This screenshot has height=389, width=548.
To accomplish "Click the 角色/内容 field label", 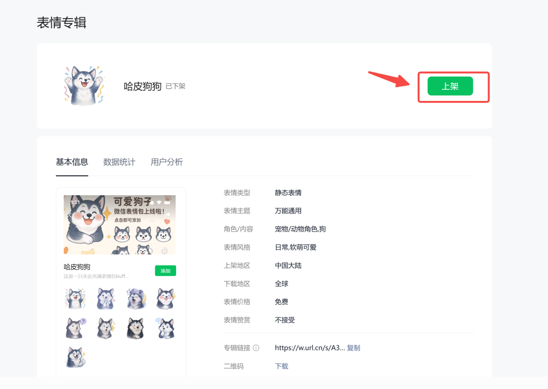I will (x=238, y=229).
